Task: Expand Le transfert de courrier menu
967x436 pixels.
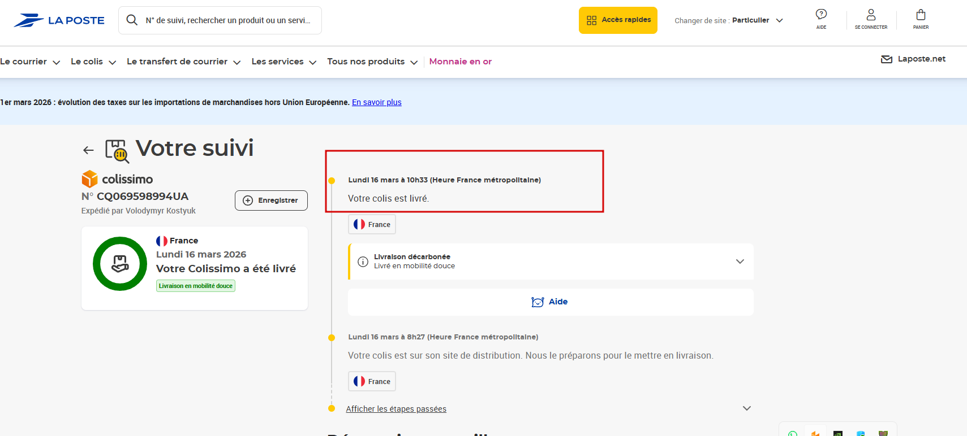Action: (x=184, y=62)
